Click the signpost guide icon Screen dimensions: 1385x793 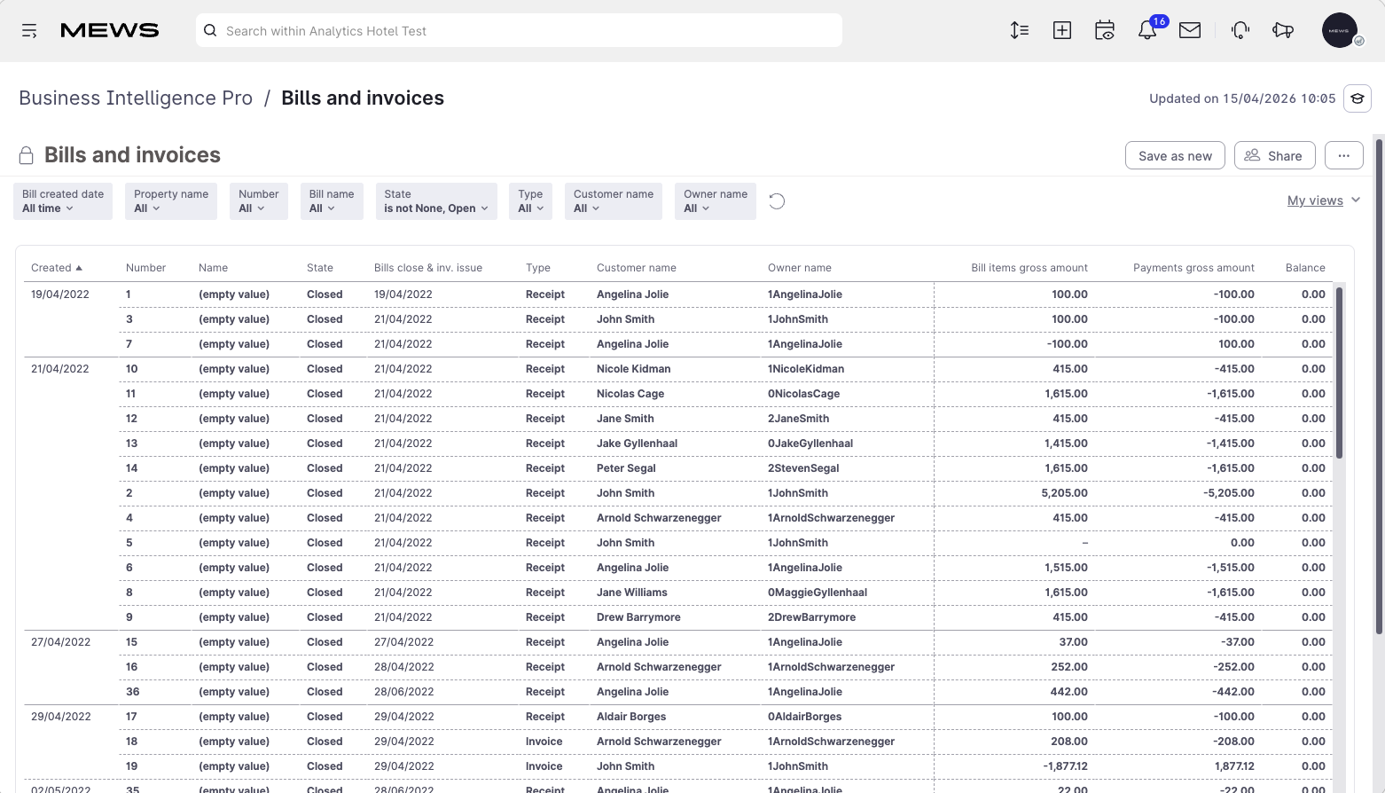(x=1283, y=31)
